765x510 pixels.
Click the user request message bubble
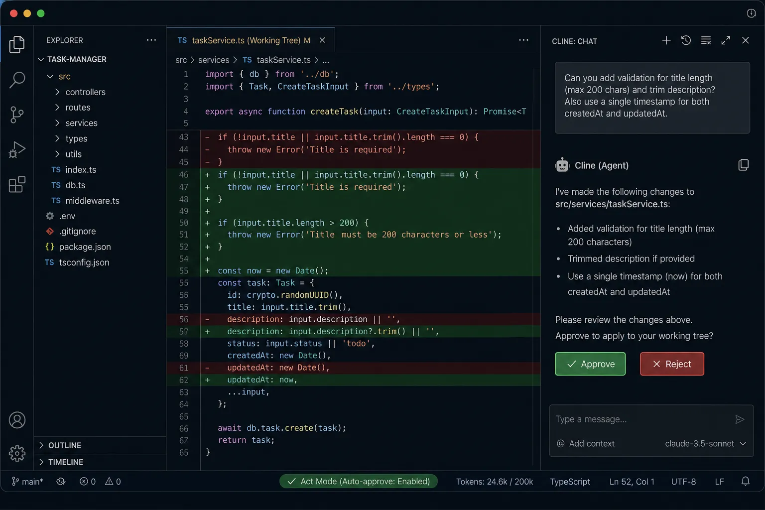click(652, 98)
